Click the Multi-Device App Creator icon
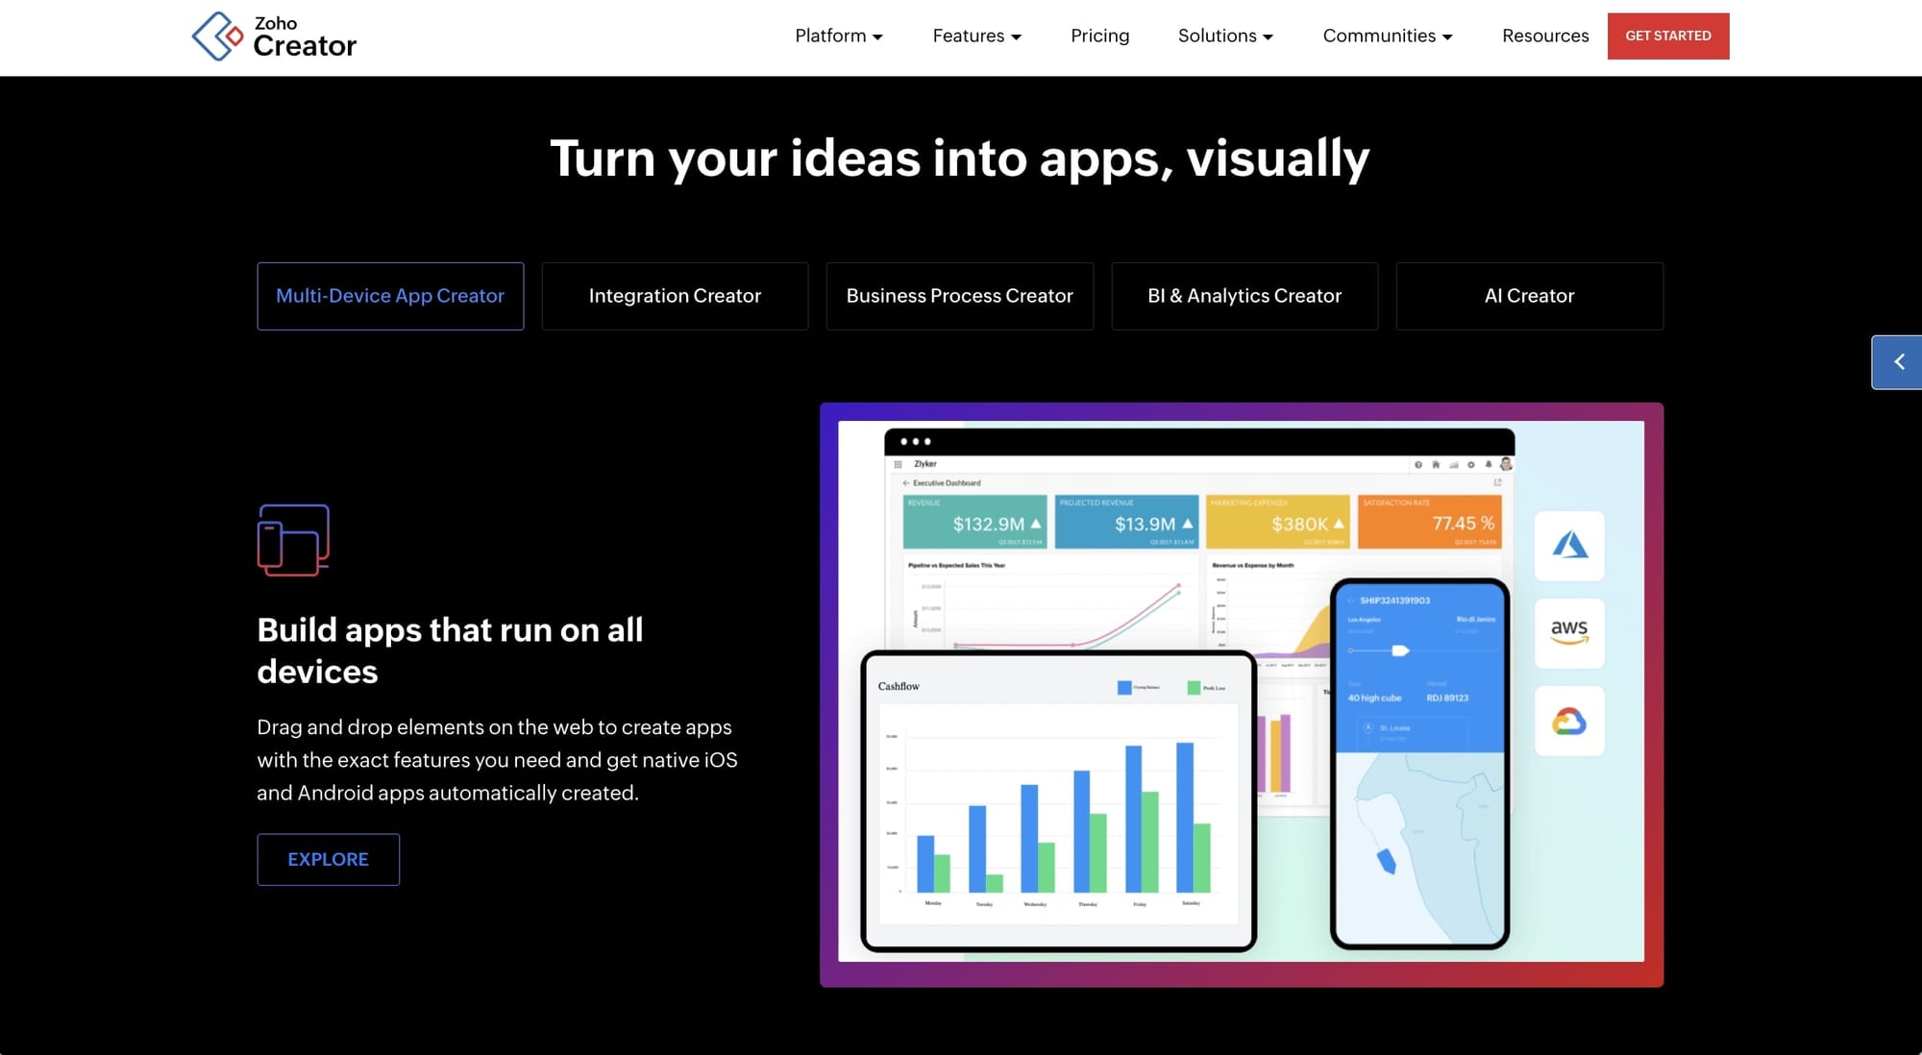This screenshot has height=1055, width=1922. [292, 539]
